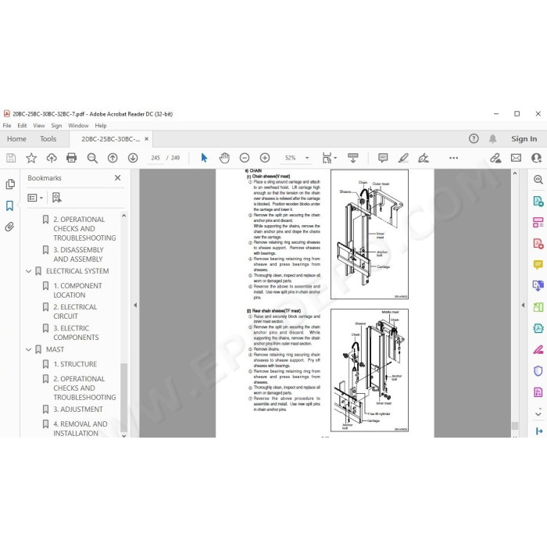This screenshot has width=547, height=547.
Task: Open the sign document pen icon
Action: tap(424, 158)
